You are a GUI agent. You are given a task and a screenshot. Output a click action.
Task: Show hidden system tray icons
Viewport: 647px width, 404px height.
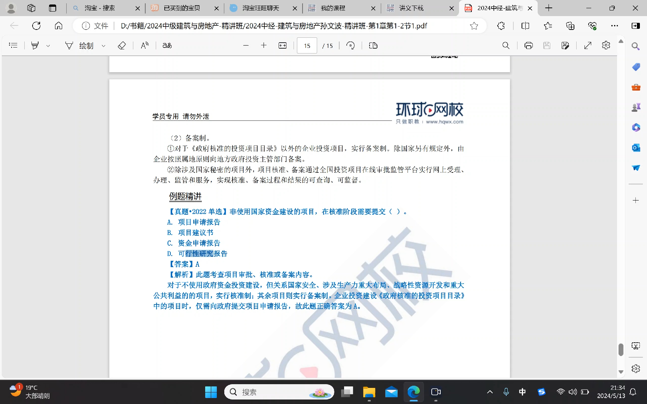tap(490, 392)
